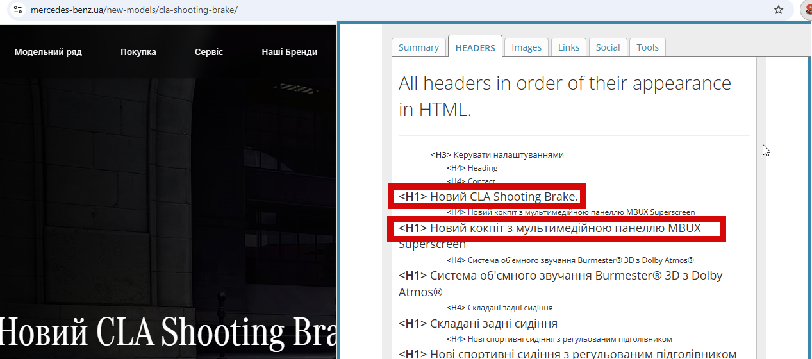Click the H3 Керувати налаштуваннями entry
This screenshot has width=812, height=359.
(497, 154)
